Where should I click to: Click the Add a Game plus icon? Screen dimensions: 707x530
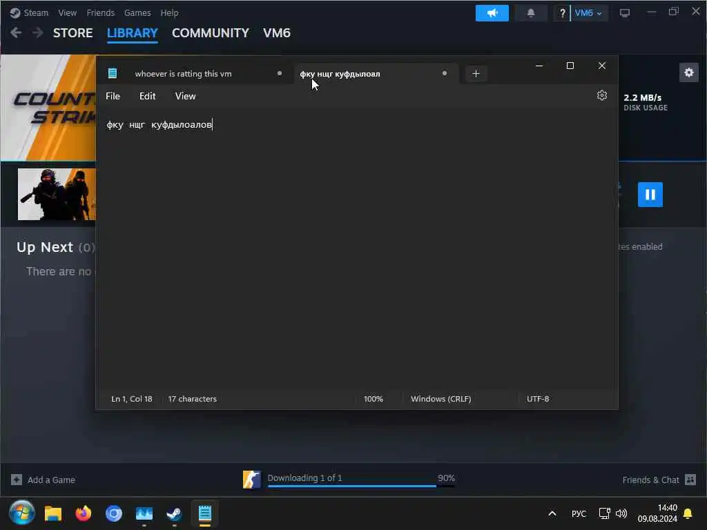pyautogui.click(x=17, y=480)
